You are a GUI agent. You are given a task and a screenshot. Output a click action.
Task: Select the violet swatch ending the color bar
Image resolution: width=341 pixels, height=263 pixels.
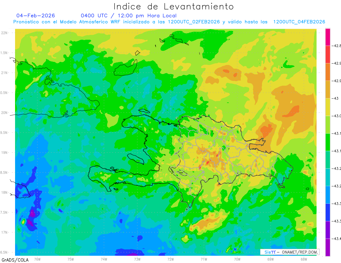pyautogui.click(x=328, y=247)
